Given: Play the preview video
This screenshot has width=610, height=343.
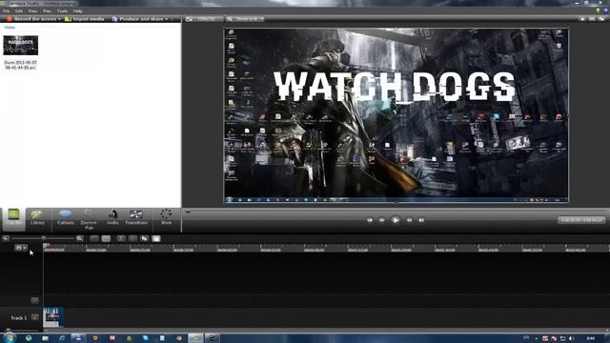Looking at the screenshot, I should 396,220.
